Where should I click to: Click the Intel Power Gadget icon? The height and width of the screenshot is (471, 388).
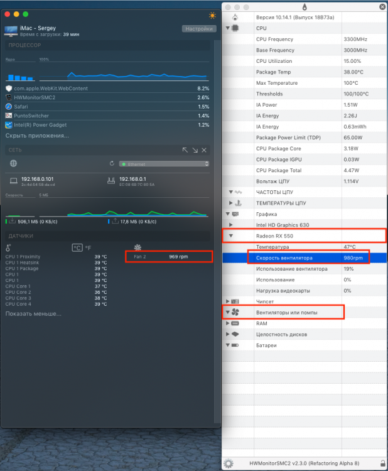click(9, 125)
